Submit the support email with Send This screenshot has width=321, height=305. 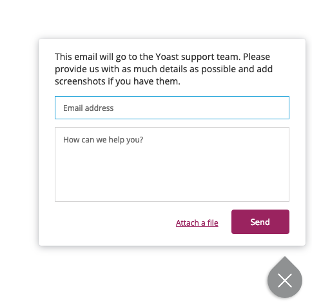260,222
